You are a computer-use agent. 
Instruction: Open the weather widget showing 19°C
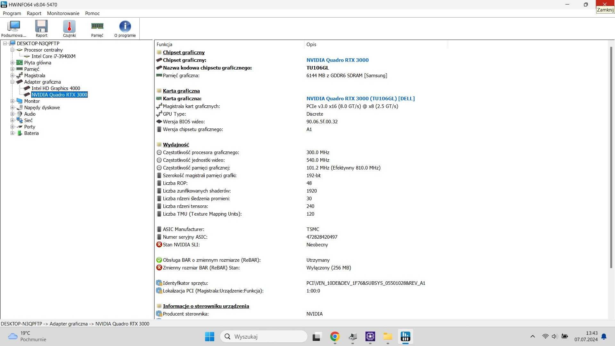[x=27, y=336]
